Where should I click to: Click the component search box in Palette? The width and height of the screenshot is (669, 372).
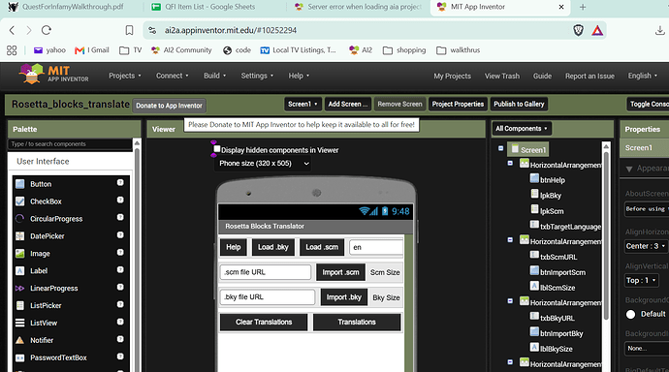tap(70, 144)
